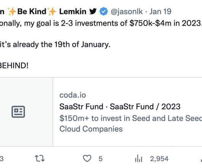Click the retweet arrows icon
Screen dimensions: 202x168
click(40, 159)
